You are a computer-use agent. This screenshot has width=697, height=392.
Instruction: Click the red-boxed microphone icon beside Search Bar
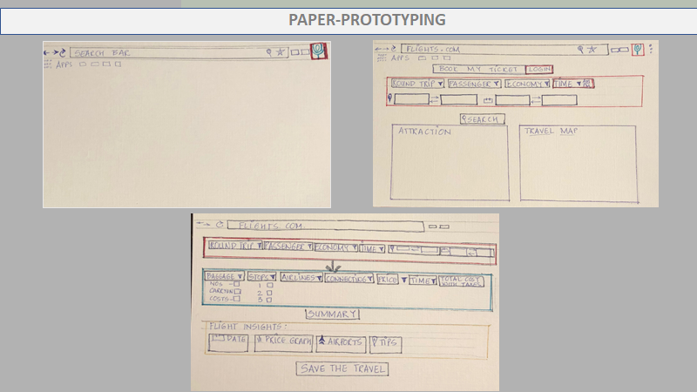[321, 51]
